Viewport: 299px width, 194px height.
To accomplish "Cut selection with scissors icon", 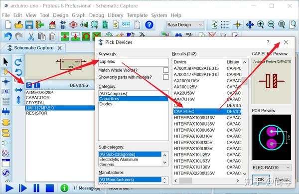I will click(x=31, y=36).
